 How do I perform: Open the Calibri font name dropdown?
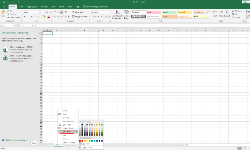pyautogui.click(x=38, y=12)
